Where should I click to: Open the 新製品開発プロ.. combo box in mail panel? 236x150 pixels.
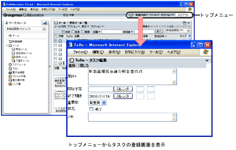pyautogui.click(x=178, y=30)
